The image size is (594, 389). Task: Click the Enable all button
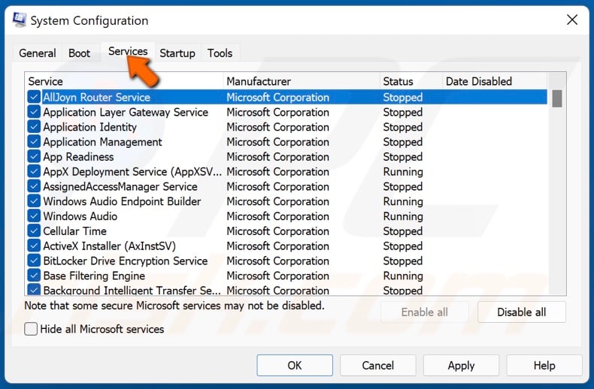coord(425,312)
